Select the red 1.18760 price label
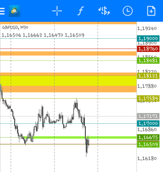This screenshot has height=172, width=163. click(148, 49)
